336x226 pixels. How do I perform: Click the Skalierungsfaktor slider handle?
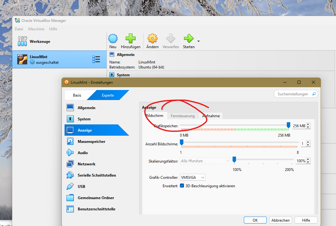(x=234, y=159)
